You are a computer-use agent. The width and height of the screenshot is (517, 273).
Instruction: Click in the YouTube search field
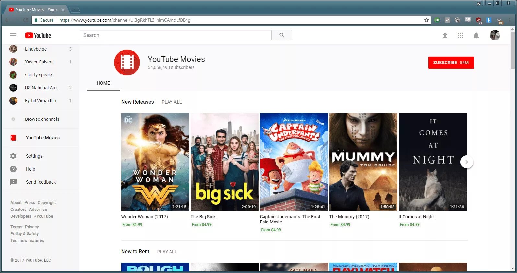(x=175, y=35)
